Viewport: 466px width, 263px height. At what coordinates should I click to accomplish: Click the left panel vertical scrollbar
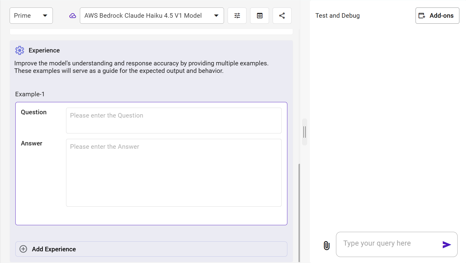pos(299,210)
